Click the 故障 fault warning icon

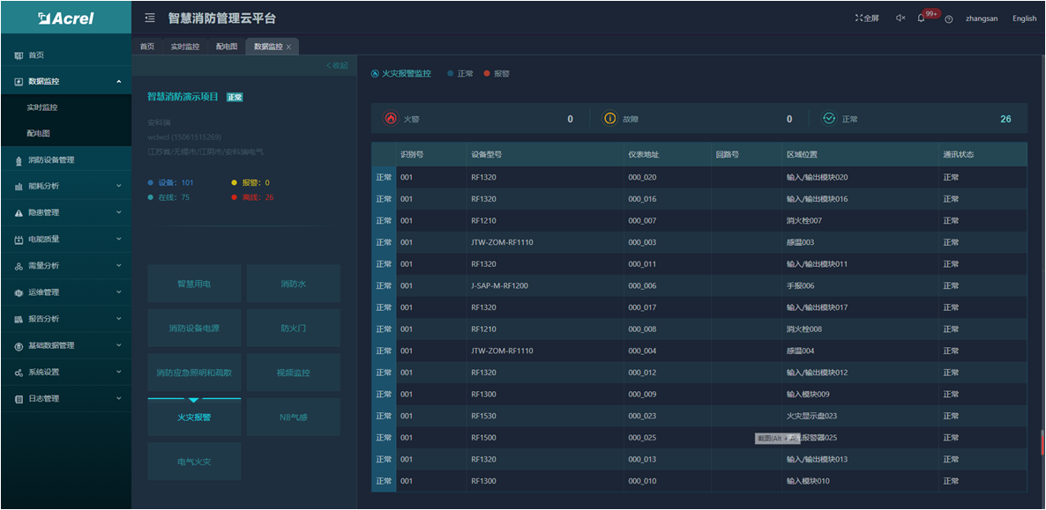pyautogui.click(x=609, y=119)
